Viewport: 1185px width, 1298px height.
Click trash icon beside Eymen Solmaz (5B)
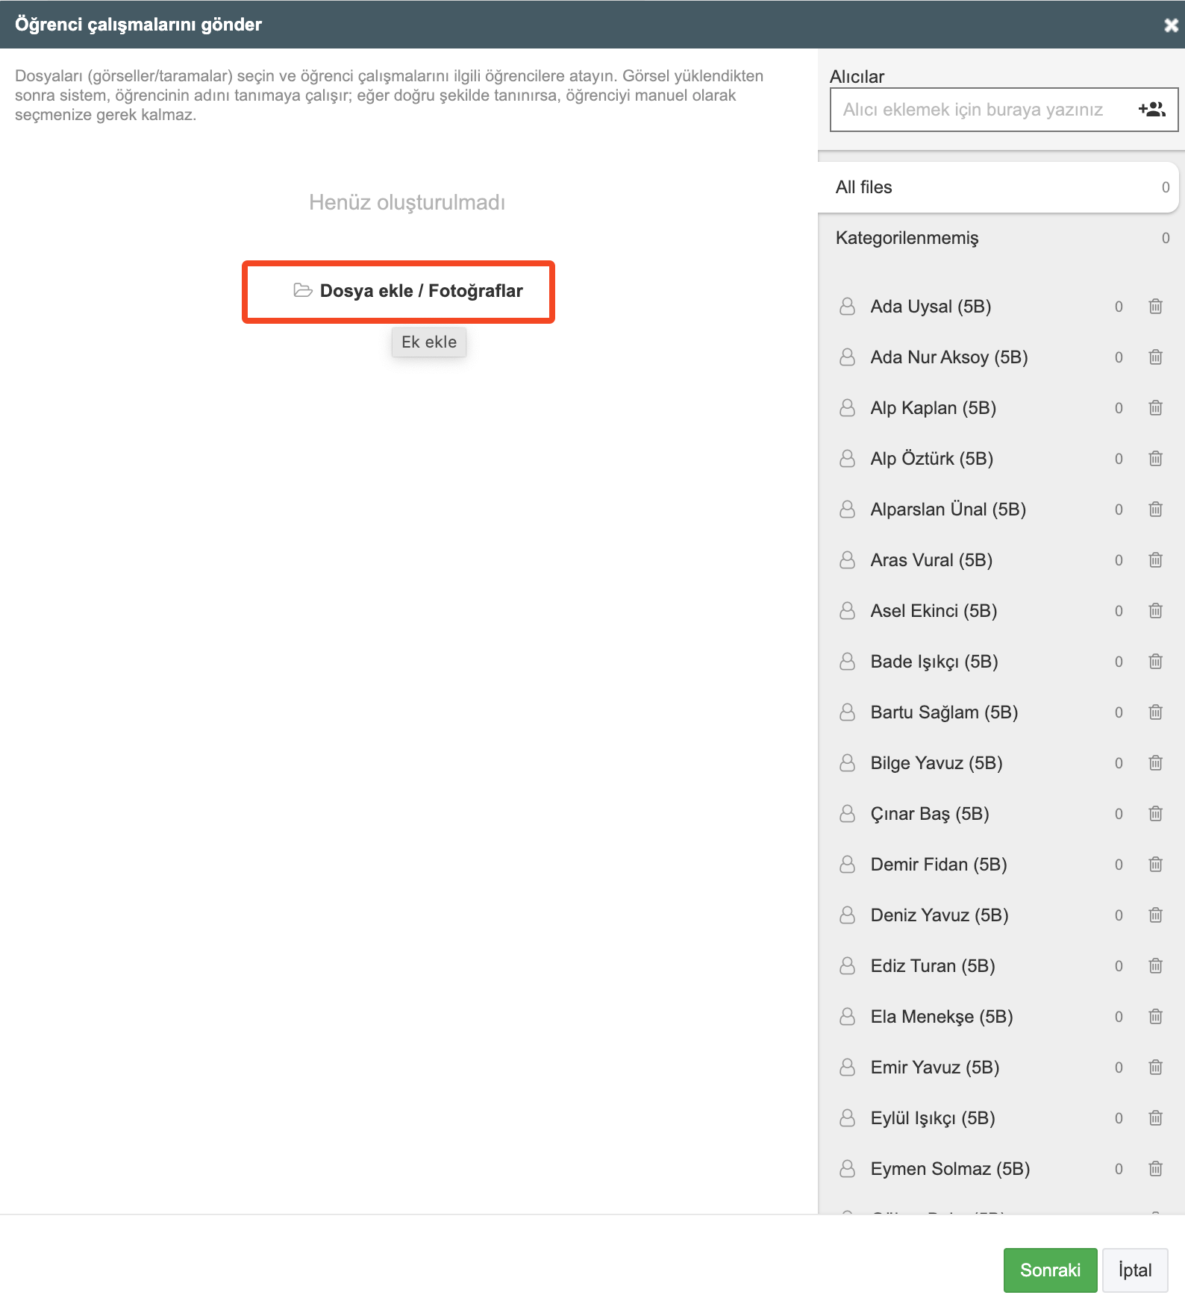pos(1155,1169)
